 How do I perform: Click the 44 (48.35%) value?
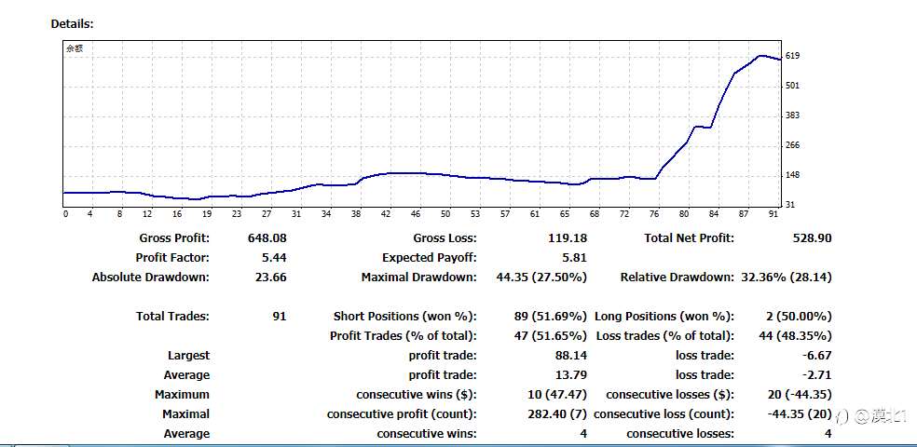coord(794,336)
